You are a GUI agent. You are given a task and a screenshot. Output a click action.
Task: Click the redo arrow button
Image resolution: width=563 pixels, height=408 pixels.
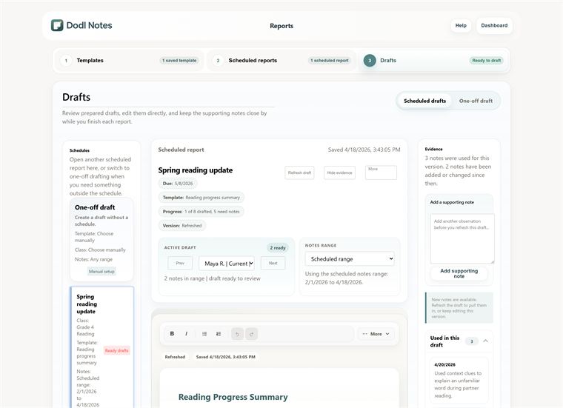click(251, 334)
